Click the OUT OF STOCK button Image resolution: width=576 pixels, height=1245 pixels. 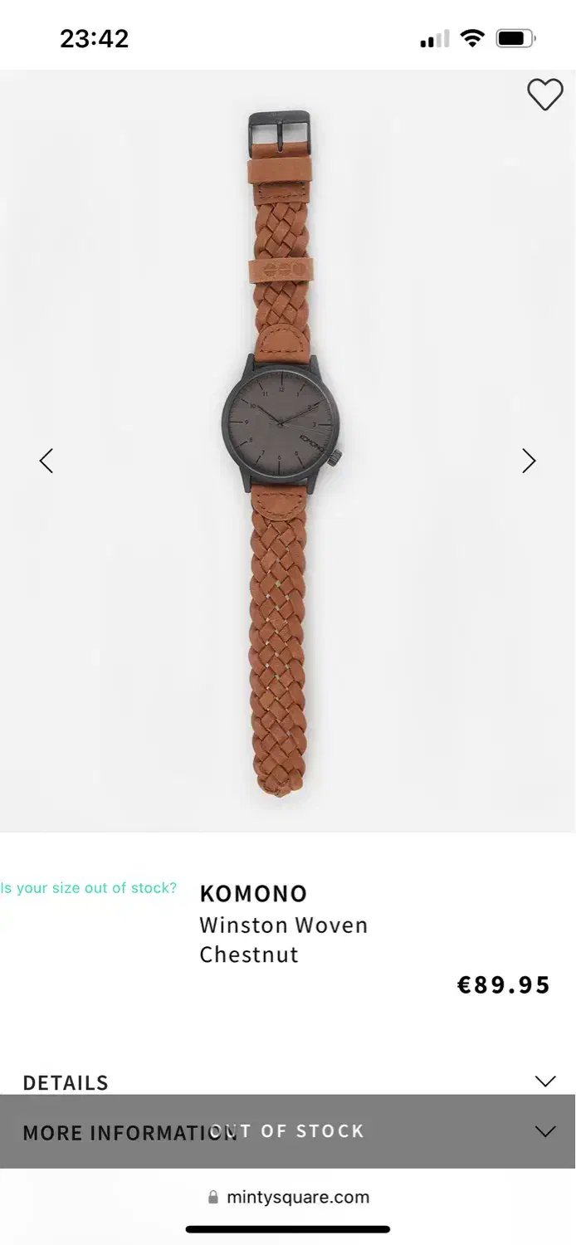288,1131
